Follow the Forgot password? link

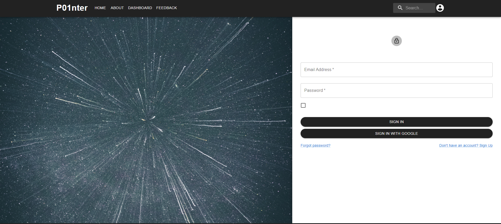315,145
